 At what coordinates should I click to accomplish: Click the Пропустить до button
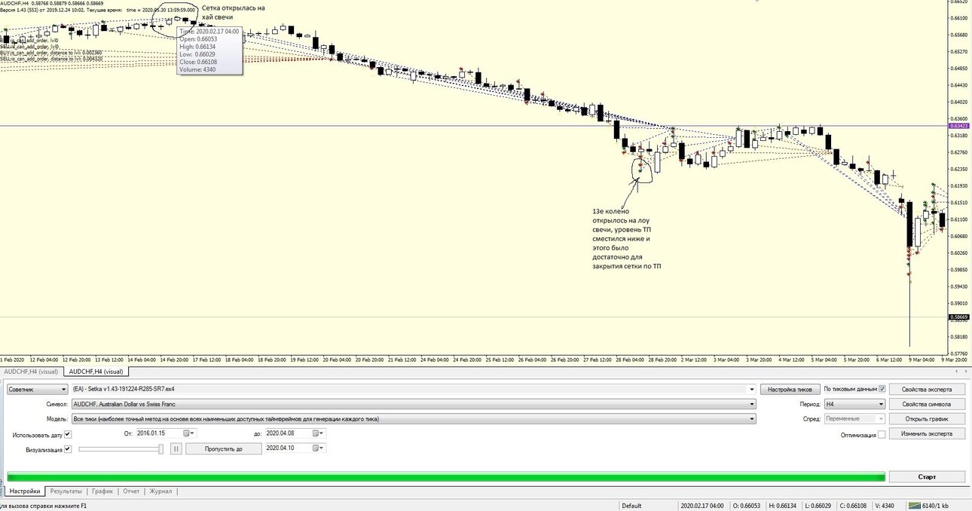pos(224,448)
